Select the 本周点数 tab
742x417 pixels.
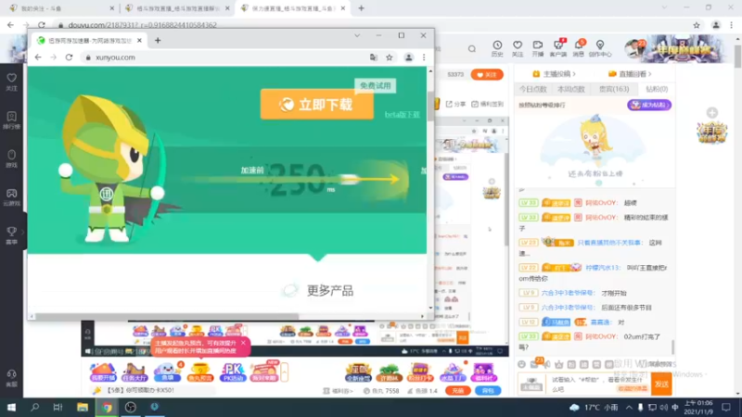point(571,89)
